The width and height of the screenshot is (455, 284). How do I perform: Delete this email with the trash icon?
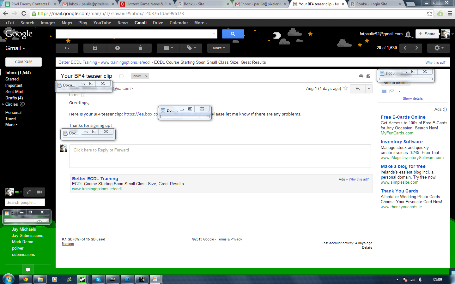(140, 48)
